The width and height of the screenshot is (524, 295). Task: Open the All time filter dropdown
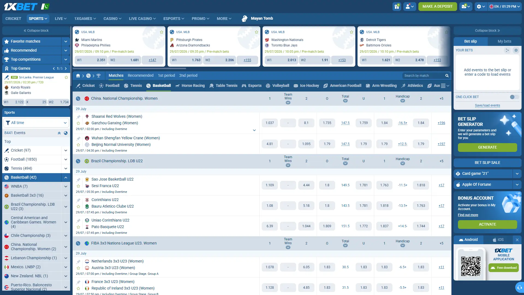36,123
